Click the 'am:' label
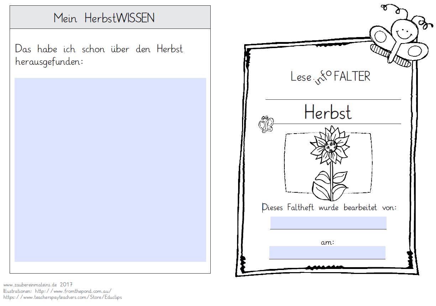The width and height of the screenshot is (436, 306). point(327,243)
